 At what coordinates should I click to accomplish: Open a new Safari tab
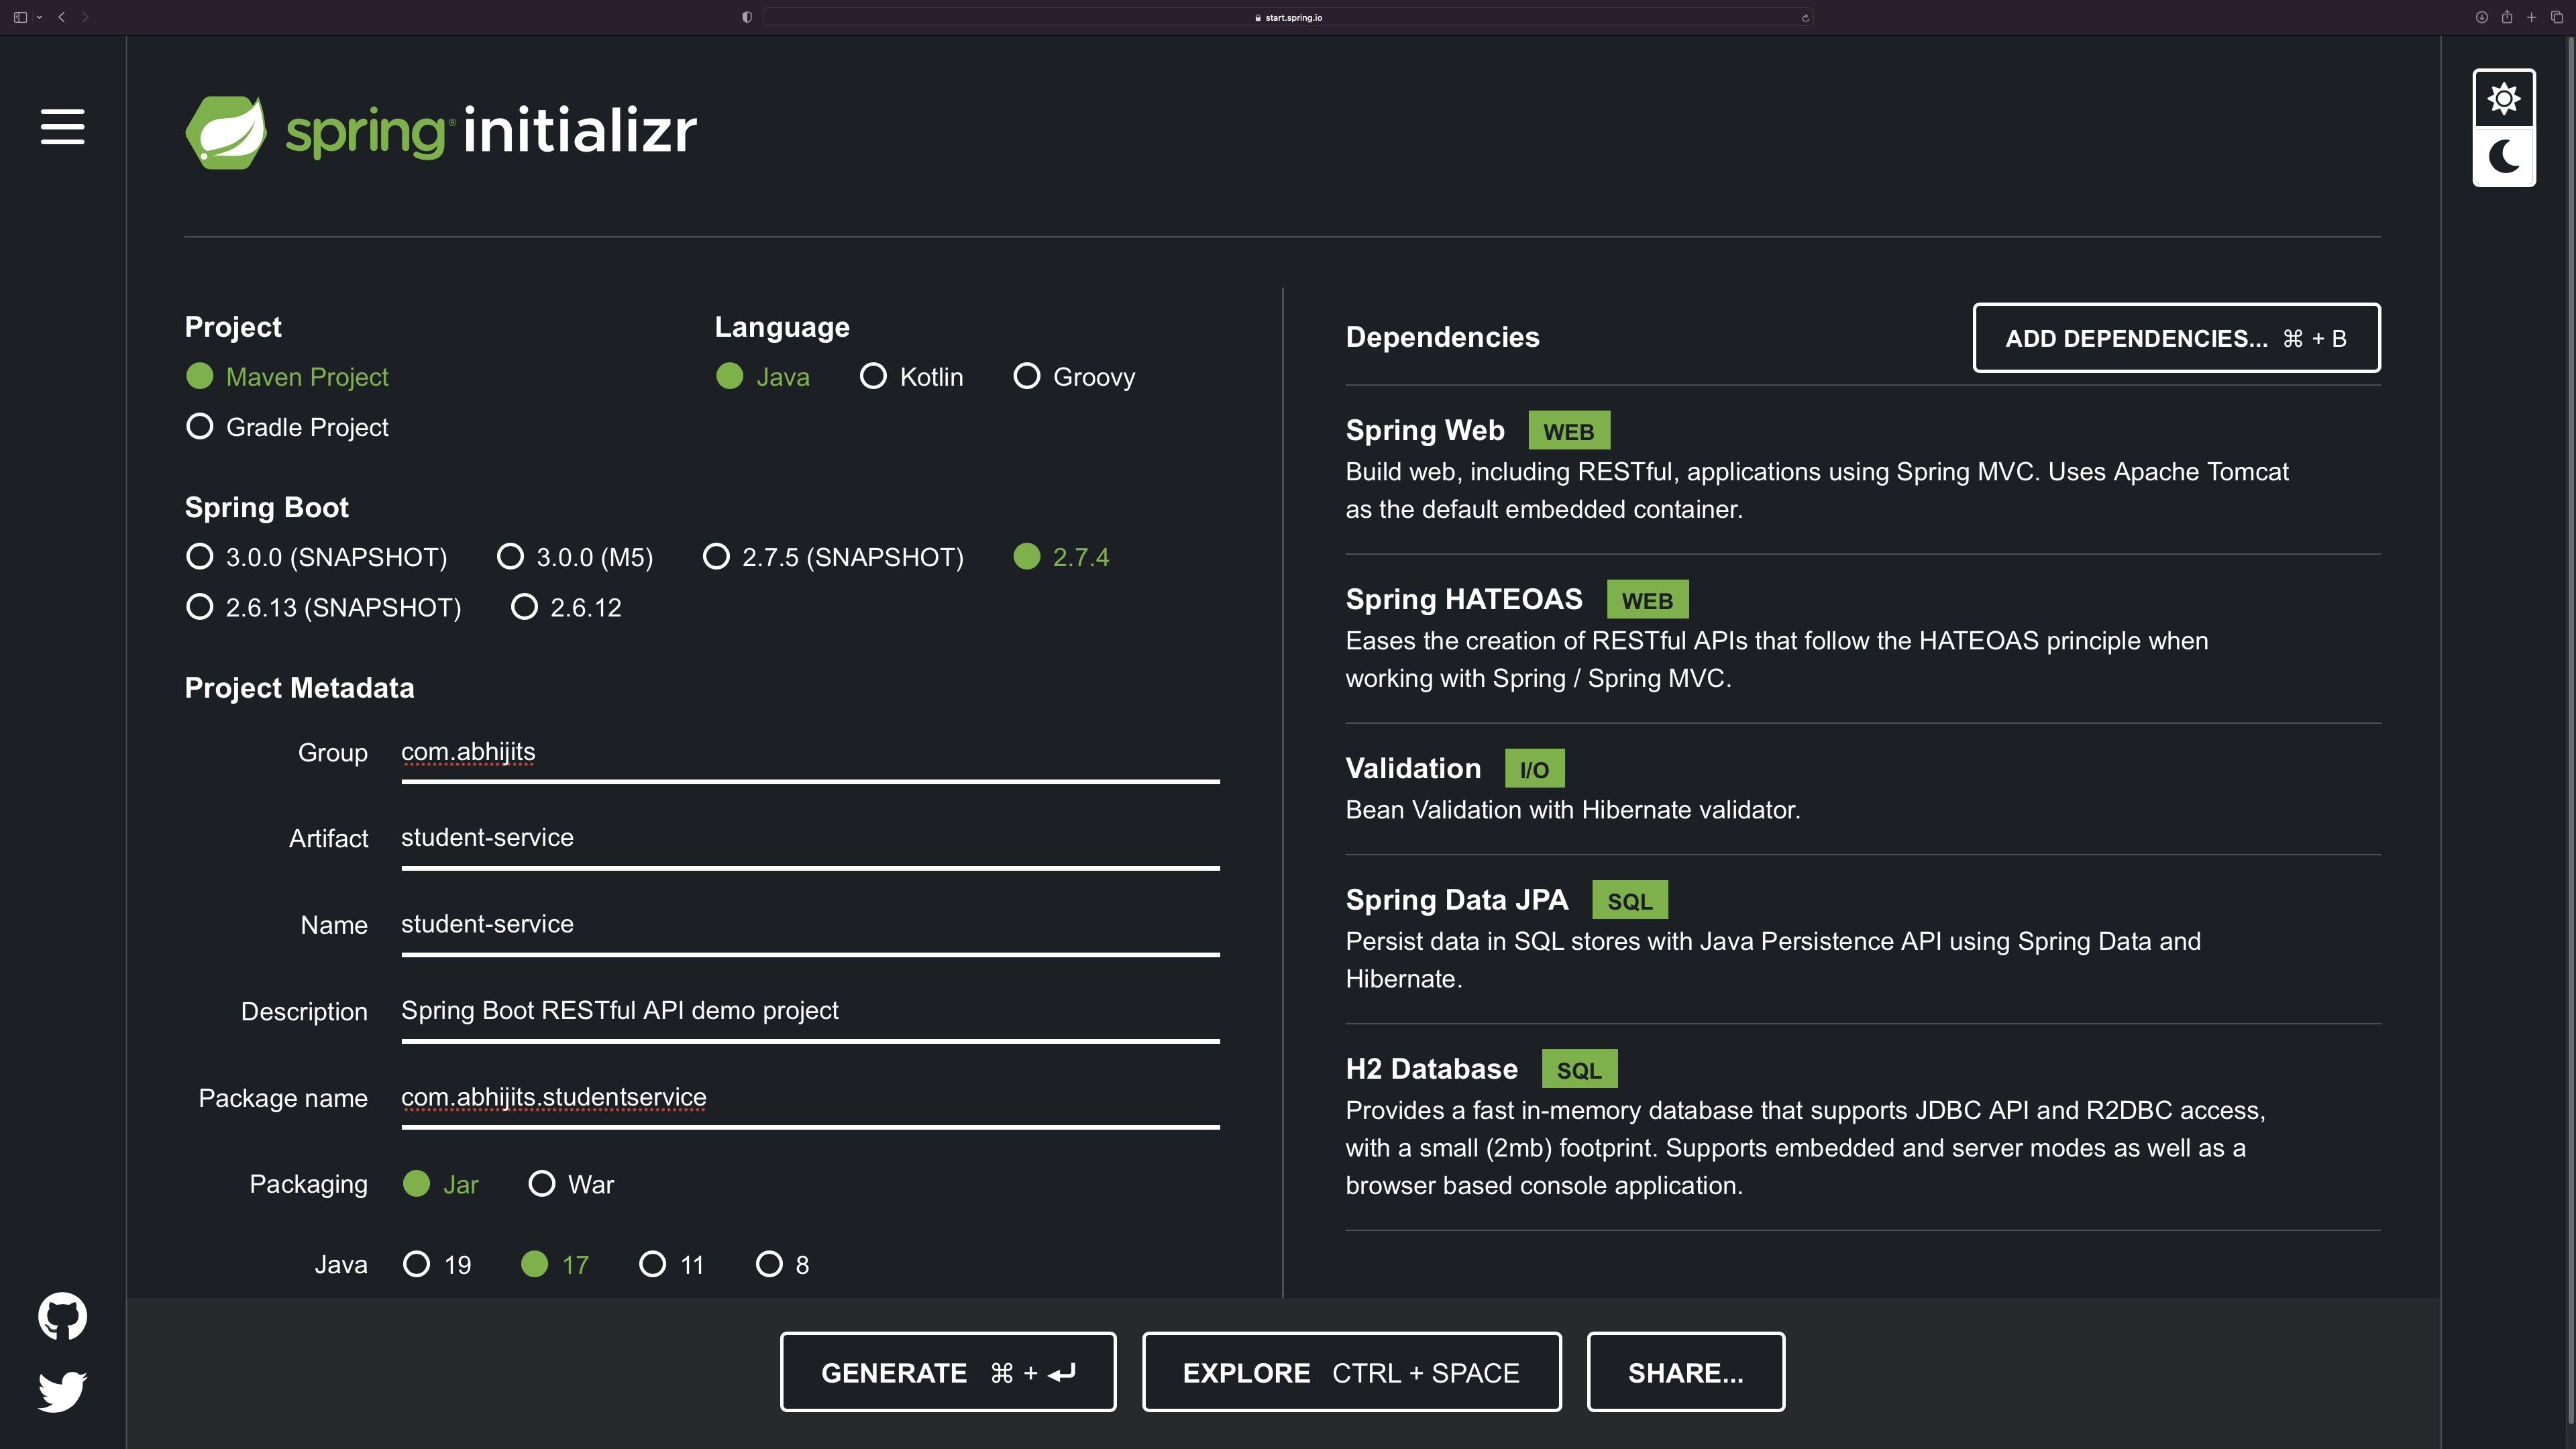coord(2531,17)
